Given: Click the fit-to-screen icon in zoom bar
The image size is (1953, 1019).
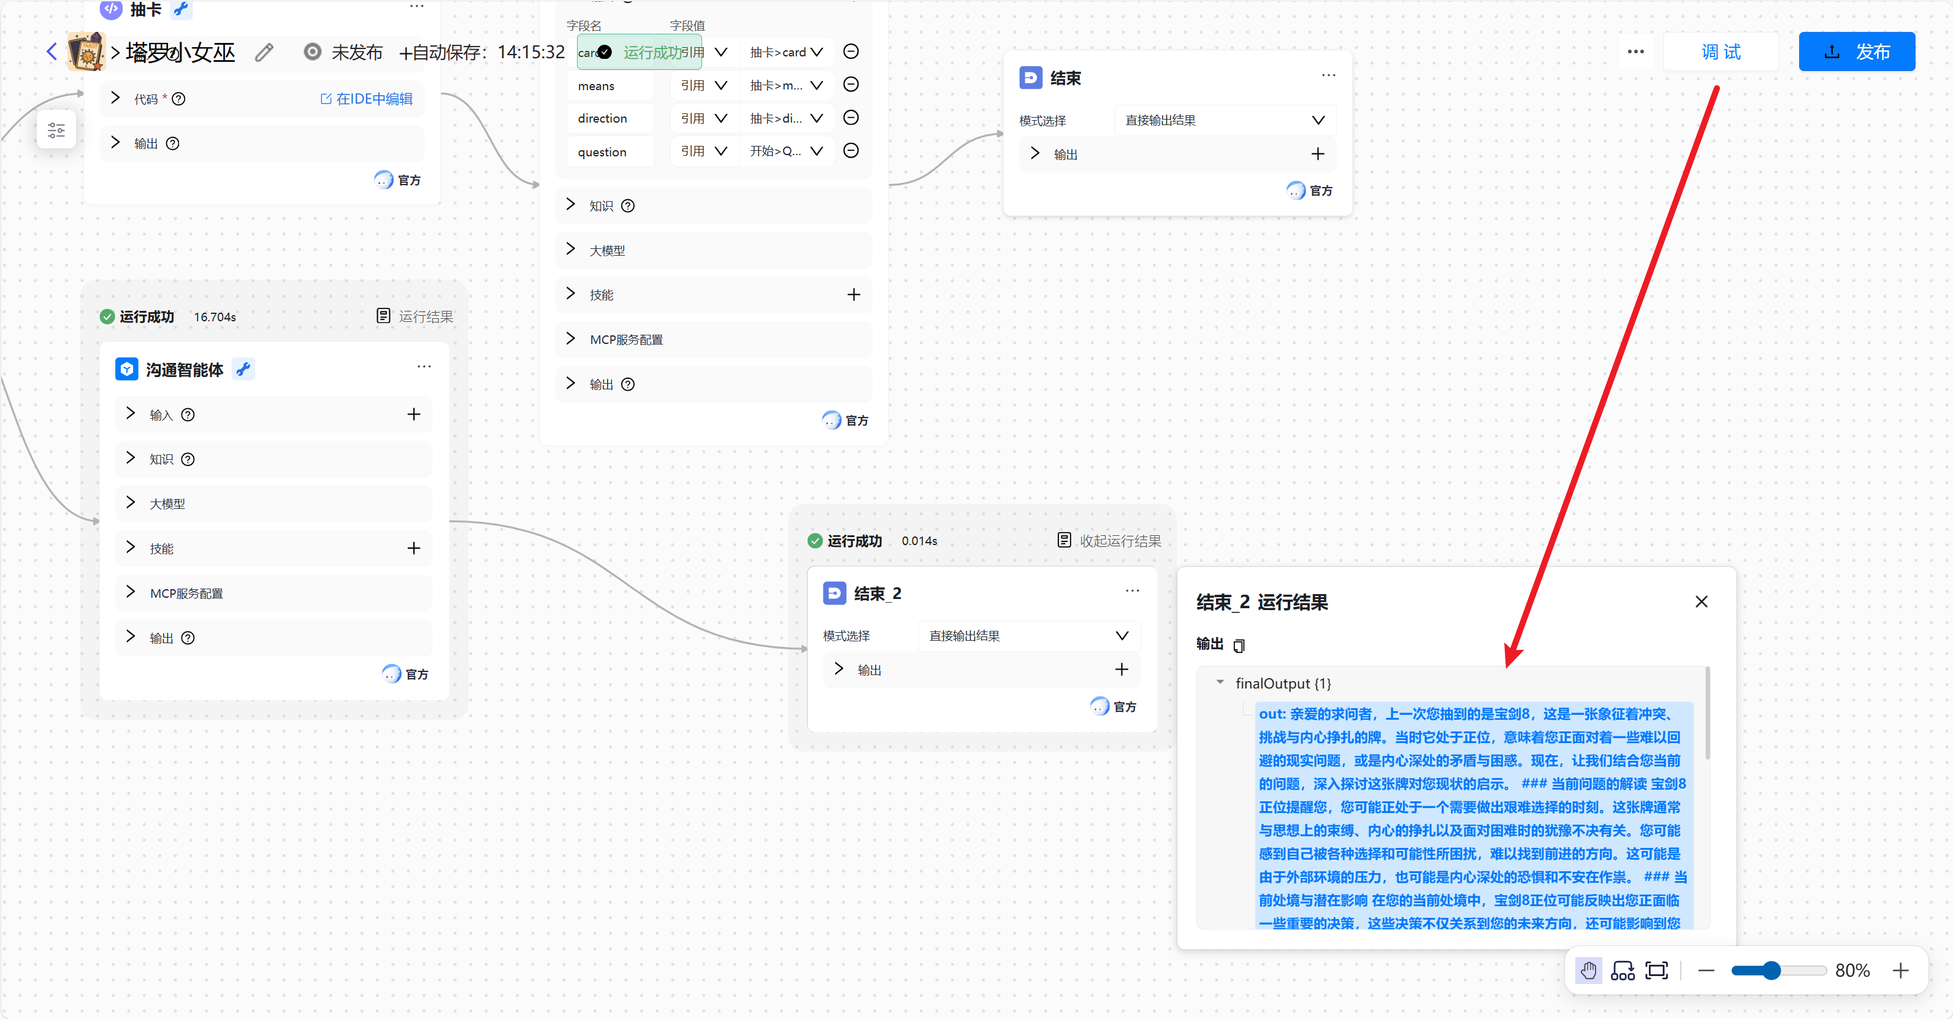Looking at the screenshot, I should [x=1657, y=971].
